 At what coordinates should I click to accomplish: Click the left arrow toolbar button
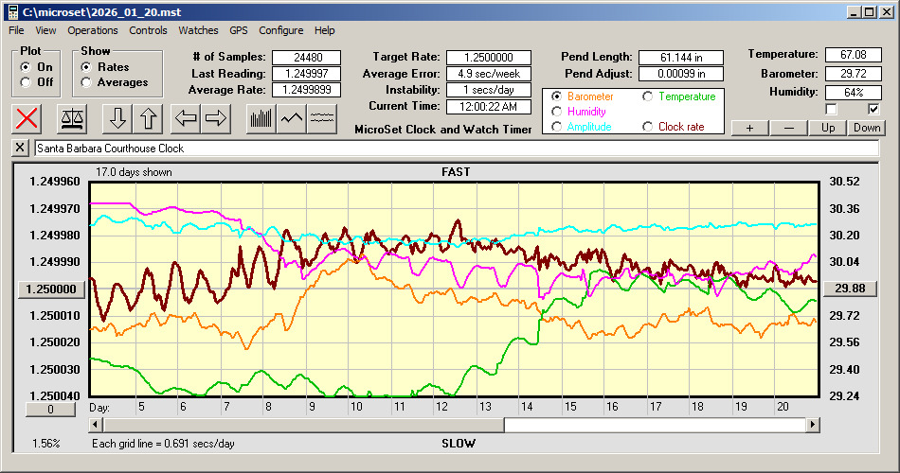(x=186, y=118)
